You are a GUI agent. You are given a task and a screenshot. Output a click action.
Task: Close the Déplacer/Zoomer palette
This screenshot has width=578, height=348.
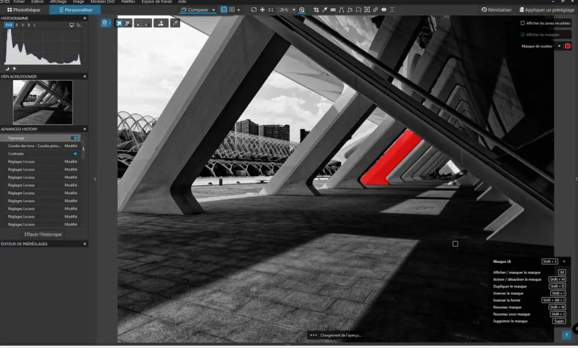click(85, 77)
